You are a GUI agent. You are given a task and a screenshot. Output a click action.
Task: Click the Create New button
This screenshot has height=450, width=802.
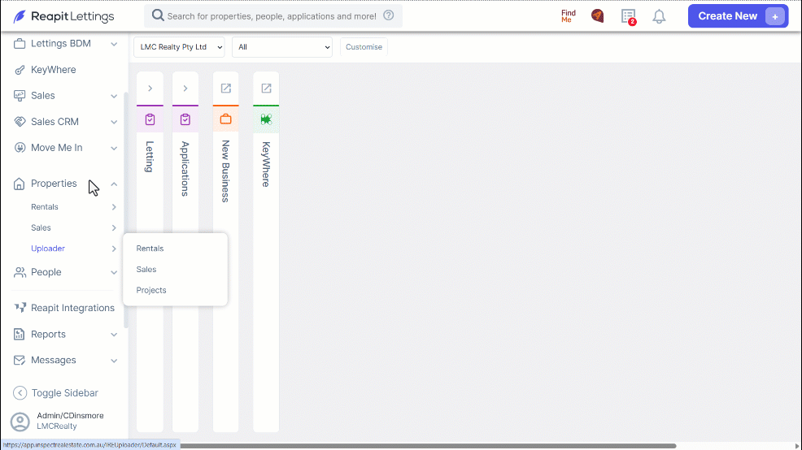pyautogui.click(x=738, y=16)
